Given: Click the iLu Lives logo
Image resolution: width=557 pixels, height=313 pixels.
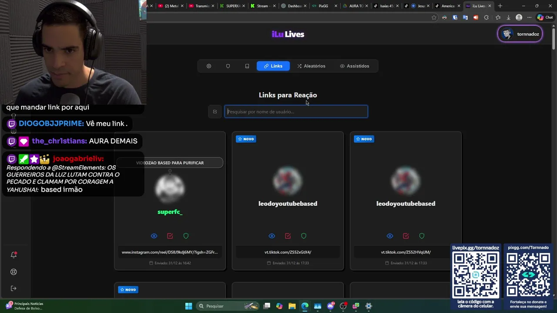Looking at the screenshot, I should pyautogui.click(x=288, y=34).
